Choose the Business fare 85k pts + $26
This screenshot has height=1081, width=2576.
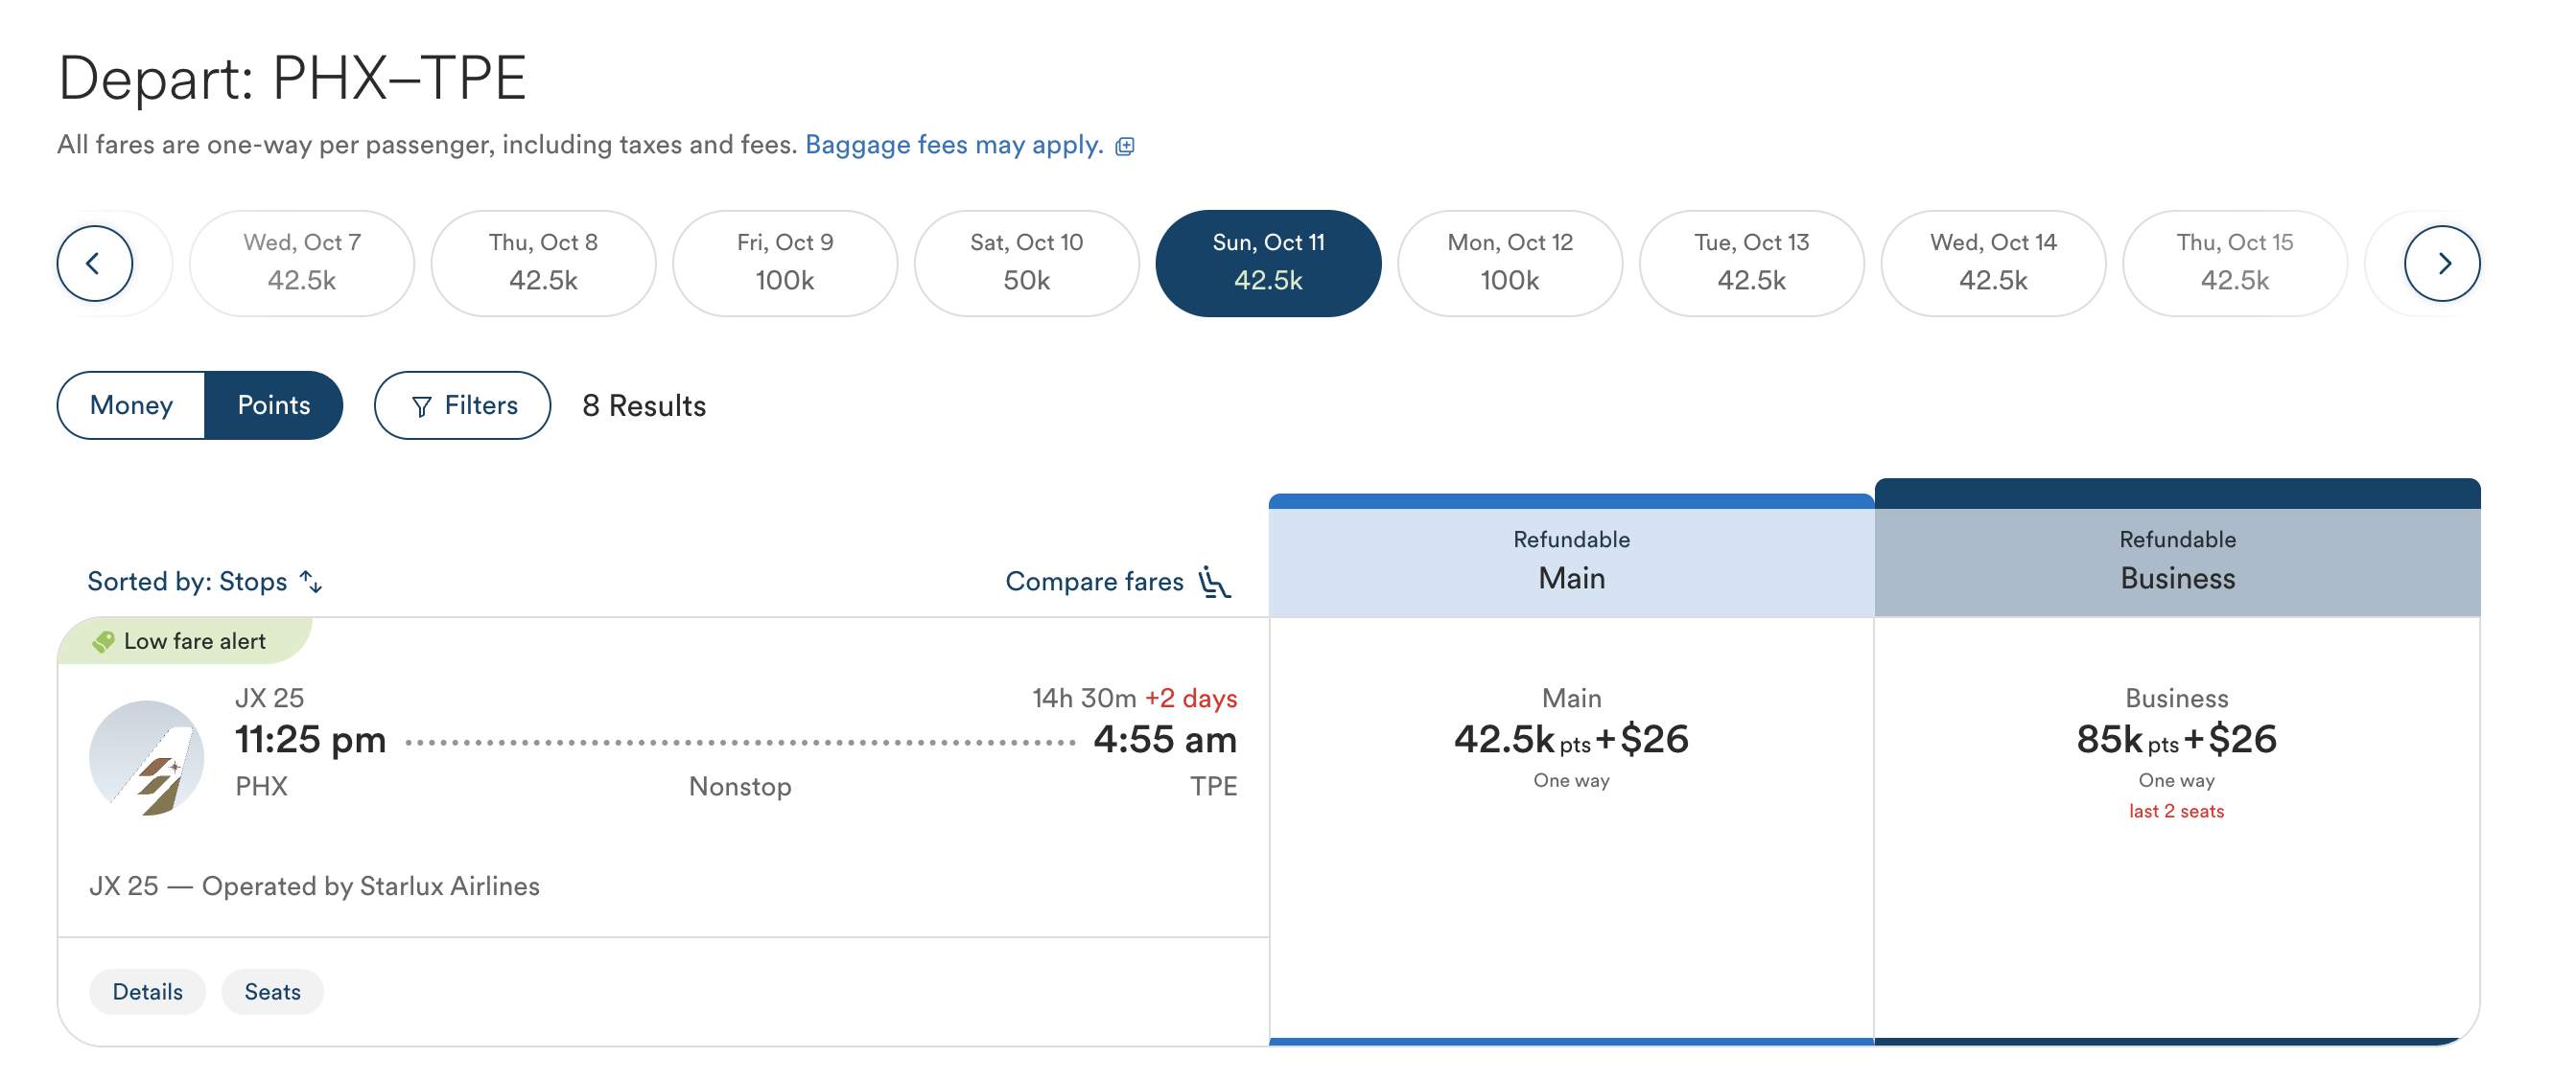pyautogui.click(x=2176, y=739)
